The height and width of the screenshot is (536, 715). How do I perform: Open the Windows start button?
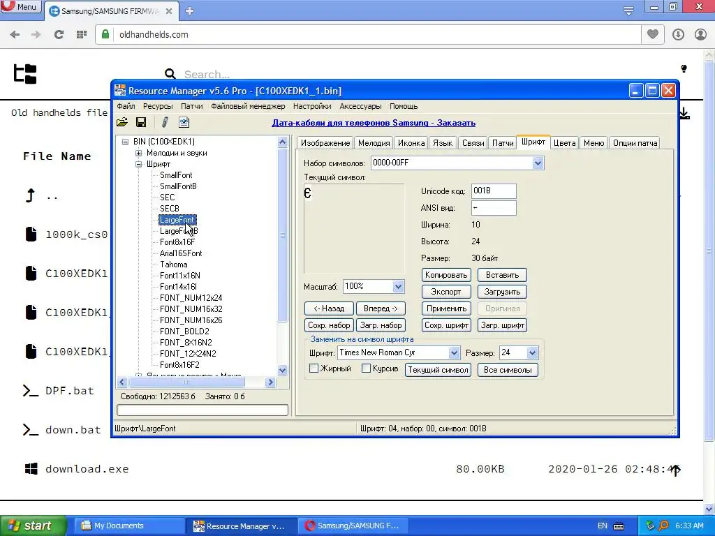[33, 526]
